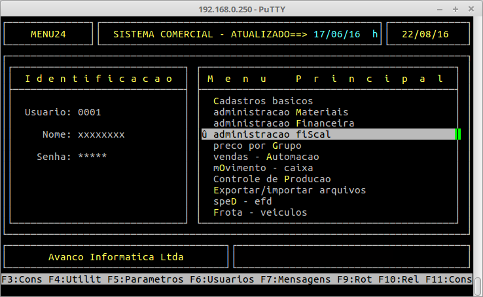Click F7:Mensagens function key label
Image resolution: width=483 pixels, height=297 pixels.
(x=295, y=279)
